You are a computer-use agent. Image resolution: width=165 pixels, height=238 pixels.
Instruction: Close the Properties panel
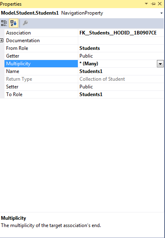(x=160, y=4)
